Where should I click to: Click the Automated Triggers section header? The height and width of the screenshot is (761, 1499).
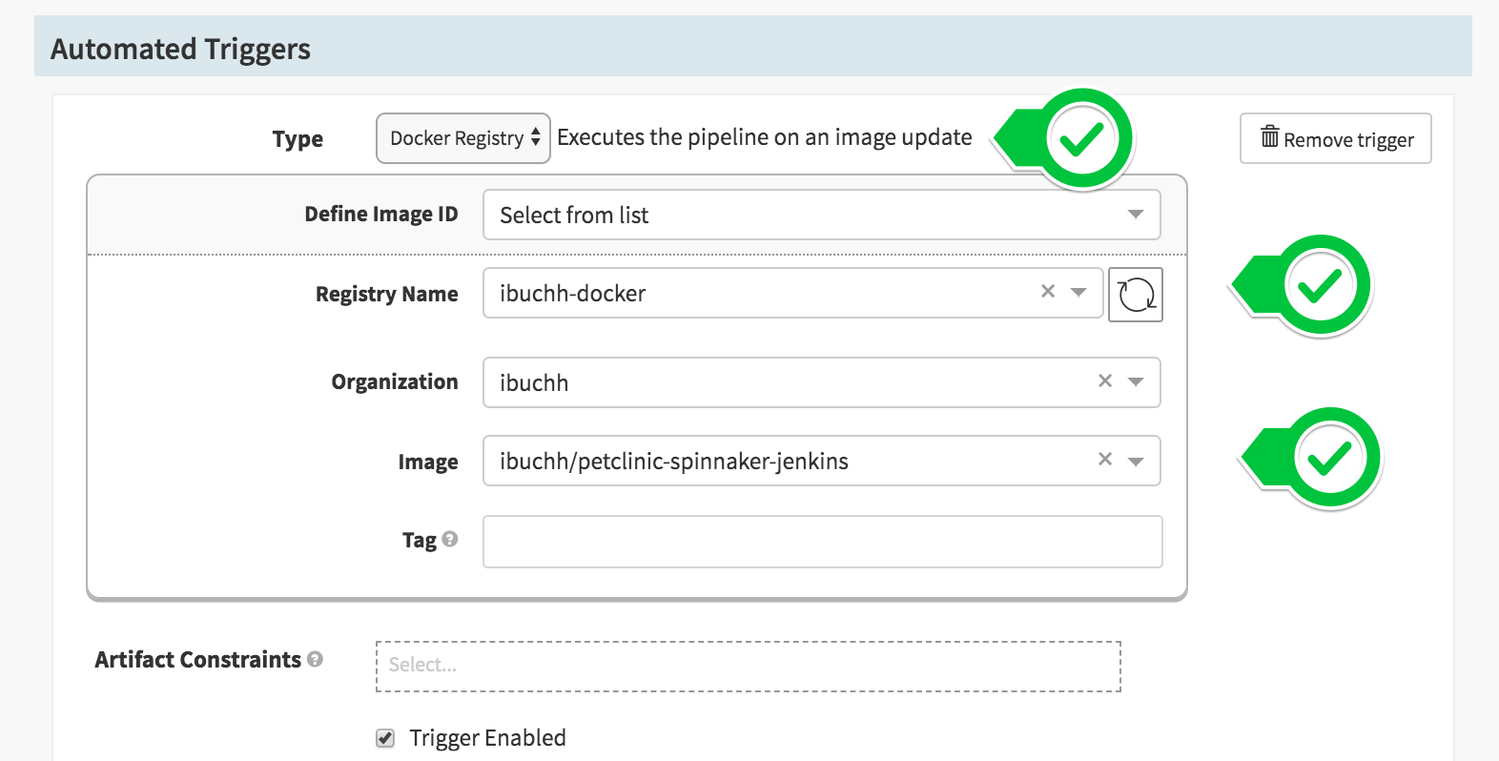[x=181, y=49]
